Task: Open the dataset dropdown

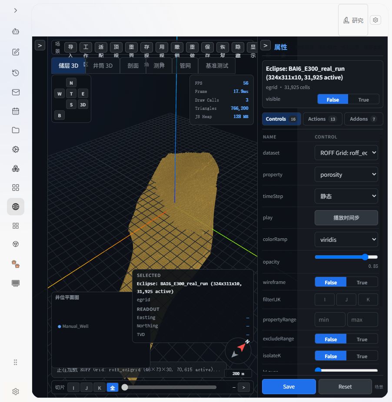Action: tap(346, 153)
